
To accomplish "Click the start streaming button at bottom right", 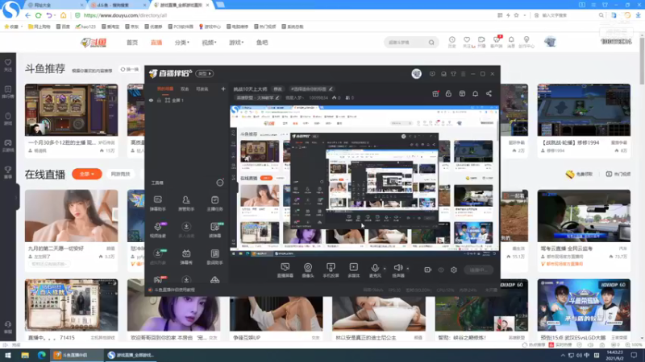I will pyautogui.click(x=478, y=269).
